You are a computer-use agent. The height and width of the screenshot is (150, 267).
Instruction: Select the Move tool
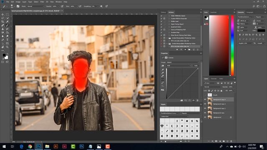[x=3, y=15]
